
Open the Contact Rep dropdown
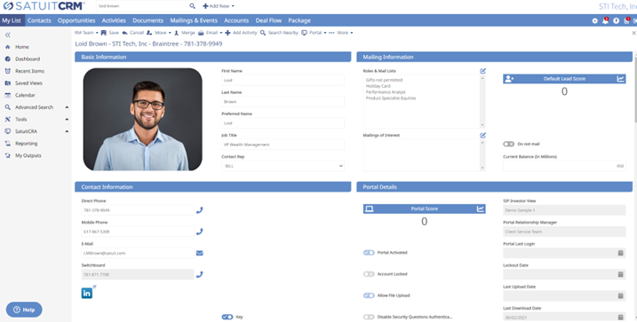click(283, 166)
